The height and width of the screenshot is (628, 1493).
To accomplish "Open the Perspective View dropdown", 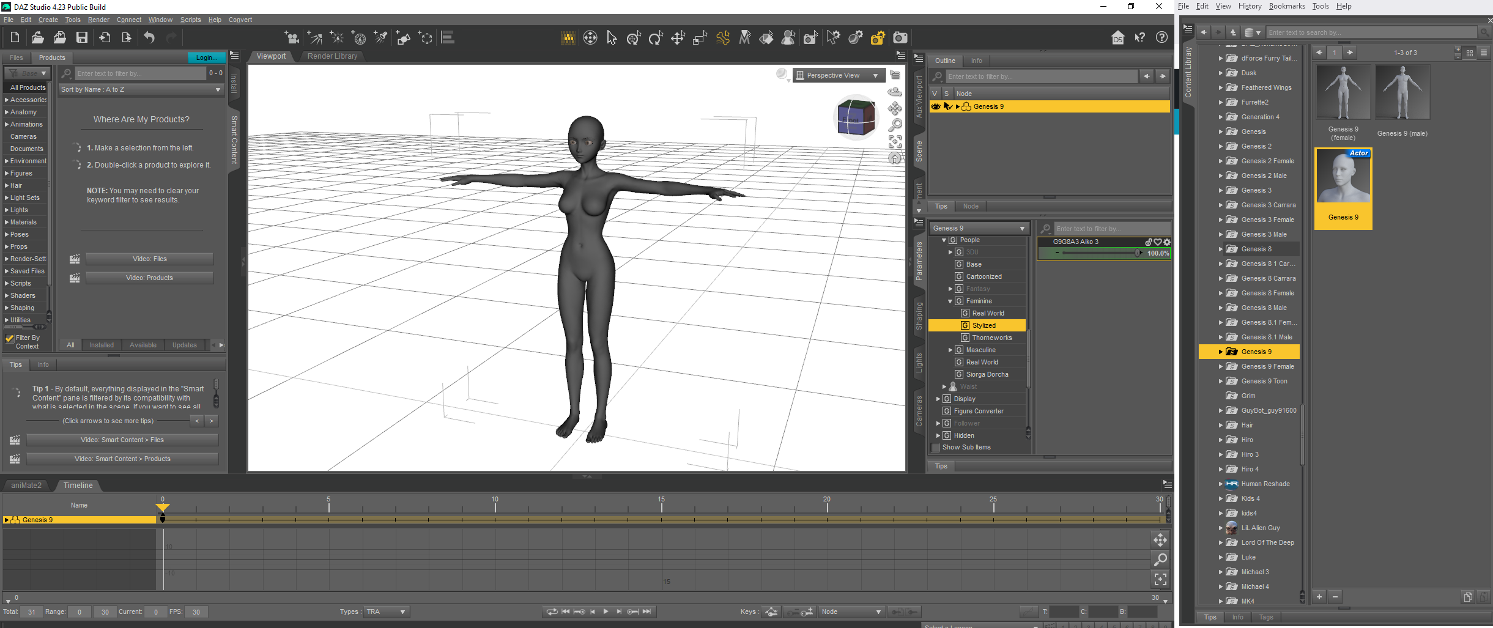I will click(x=838, y=75).
